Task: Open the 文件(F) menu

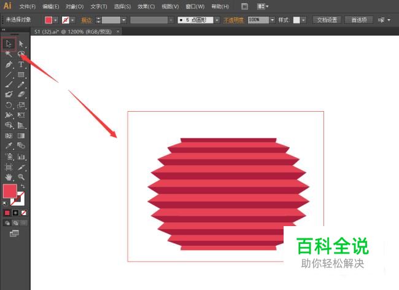Action: [28, 7]
